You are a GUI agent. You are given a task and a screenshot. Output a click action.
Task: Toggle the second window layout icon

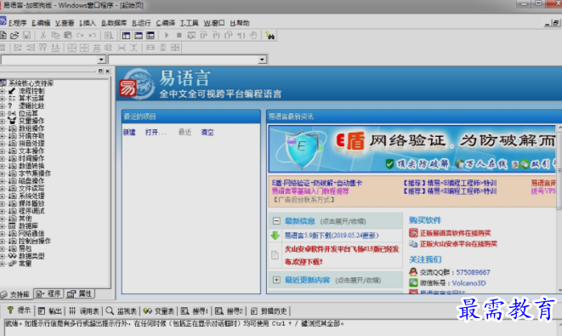pyautogui.click(x=139, y=35)
